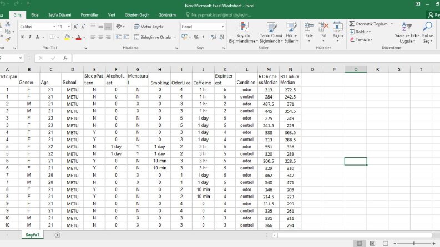Screen dimensions: 440x247
Task: Toggle bold formatting (K) button
Action: [22, 37]
